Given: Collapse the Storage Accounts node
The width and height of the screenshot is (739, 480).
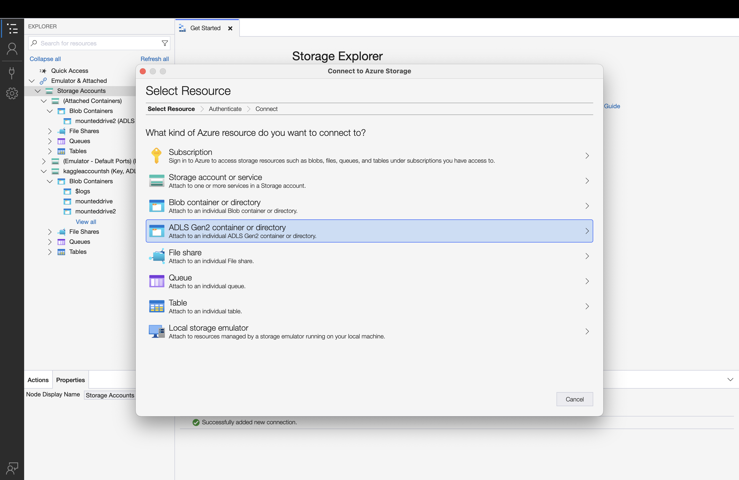Looking at the screenshot, I should (37, 91).
